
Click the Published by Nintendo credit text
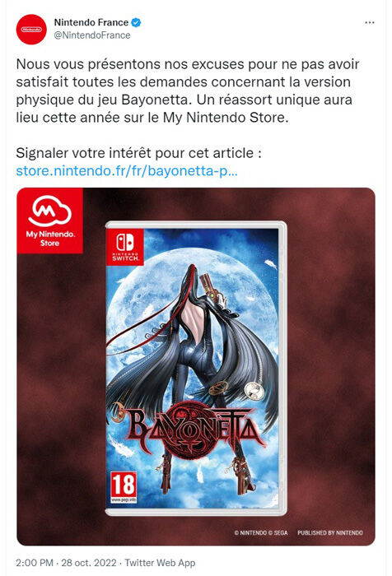tap(330, 532)
